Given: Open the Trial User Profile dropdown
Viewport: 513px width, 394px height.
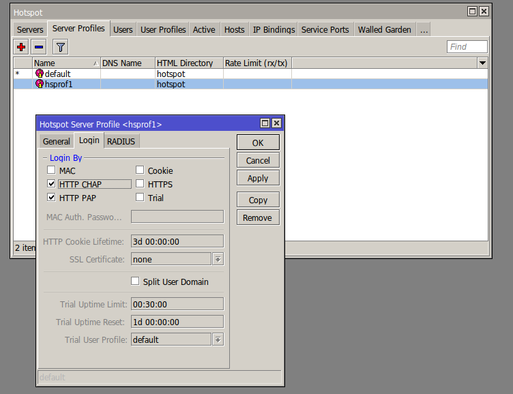Looking at the screenshot, I should click(218, 339).
